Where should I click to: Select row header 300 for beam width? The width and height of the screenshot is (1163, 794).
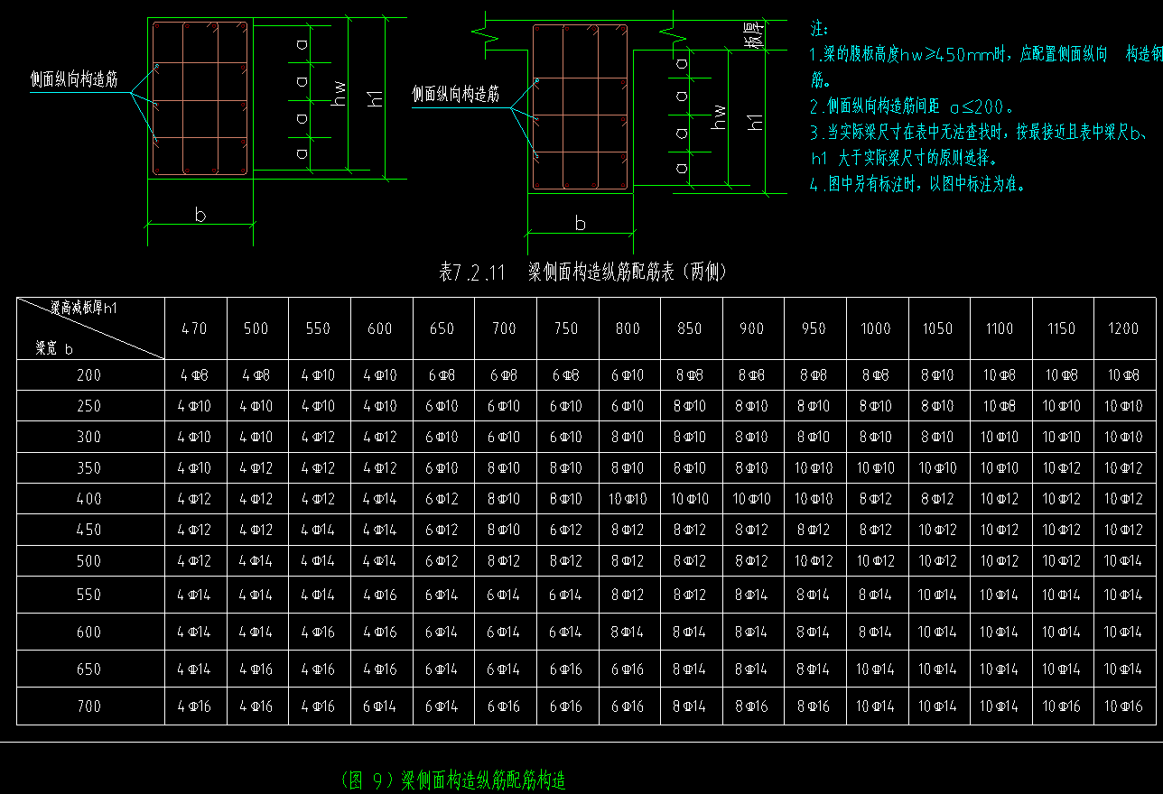89,437
